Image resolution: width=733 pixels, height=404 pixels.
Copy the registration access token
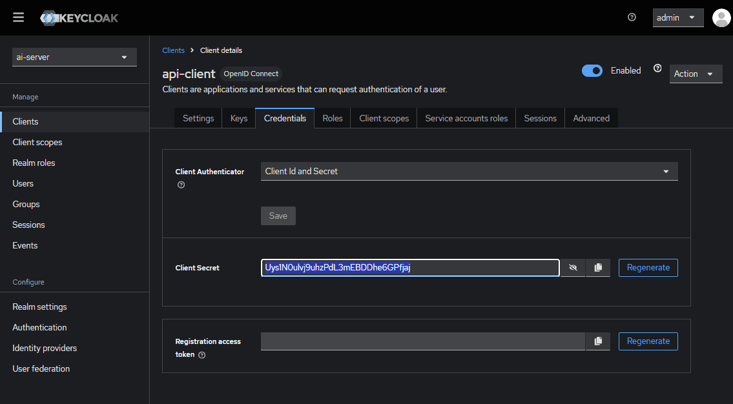598,341
